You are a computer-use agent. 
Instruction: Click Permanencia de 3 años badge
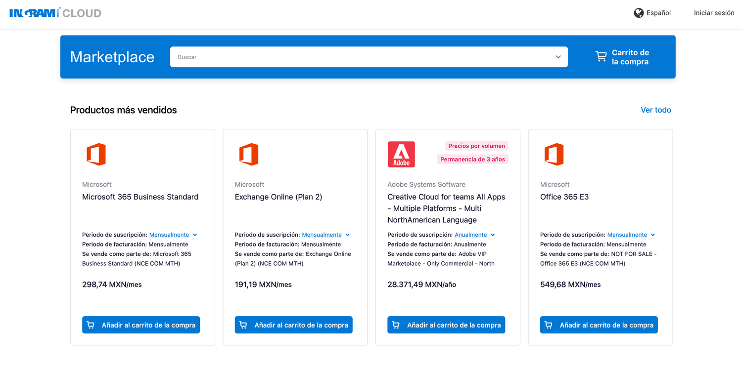[472, 159]
